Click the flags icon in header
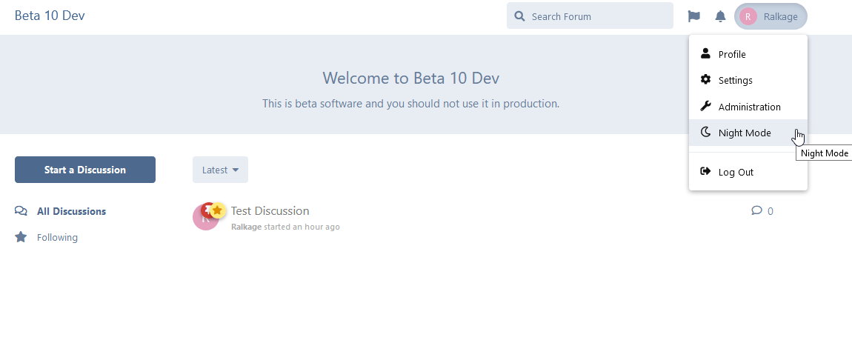The width and height of the screenshot is (852, 343). 693,16
